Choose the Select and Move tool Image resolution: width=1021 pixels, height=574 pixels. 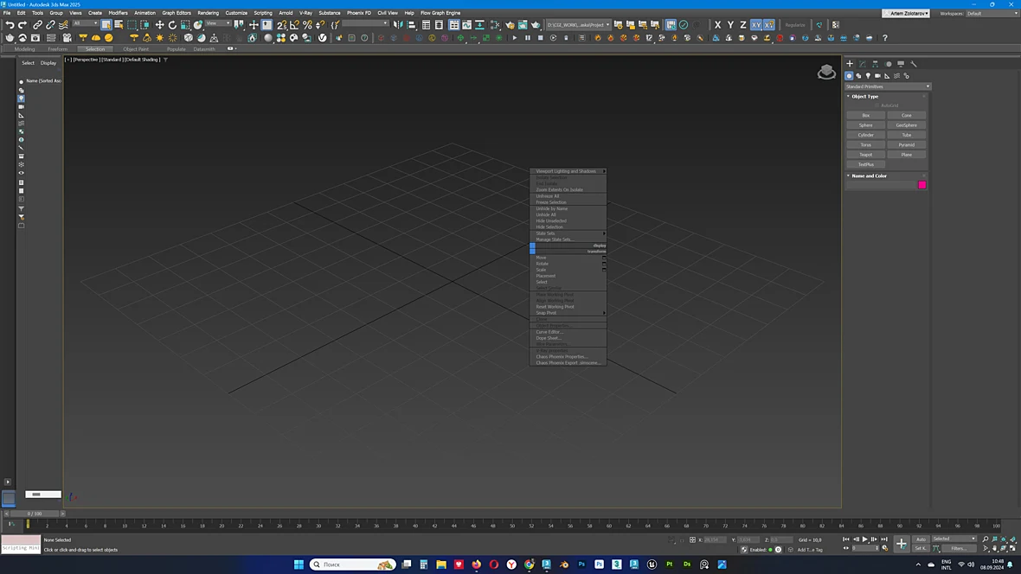[x=159, y=25]
